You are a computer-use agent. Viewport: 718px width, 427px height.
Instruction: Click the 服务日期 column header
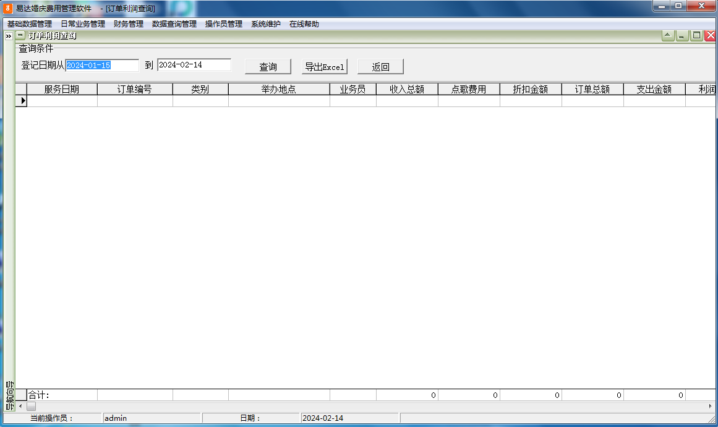pyautogui.click(x=62, y=89)
